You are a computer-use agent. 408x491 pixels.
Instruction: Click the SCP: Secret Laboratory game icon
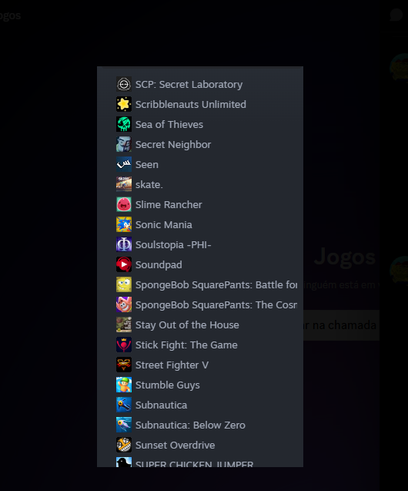[x=124, y=84]
